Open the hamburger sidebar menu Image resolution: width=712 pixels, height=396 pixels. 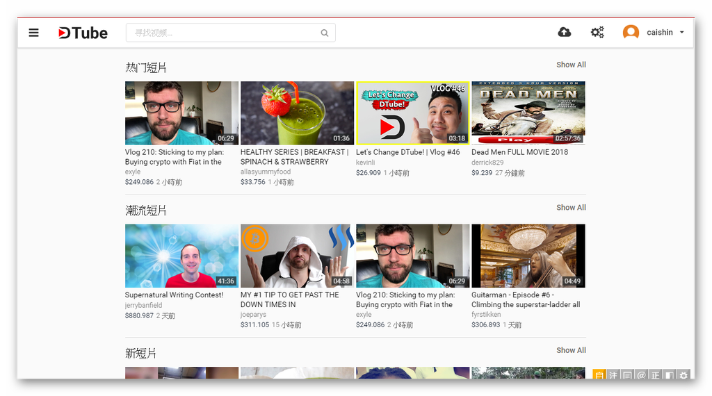click(33, 33)
